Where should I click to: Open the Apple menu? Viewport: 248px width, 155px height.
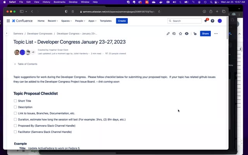[4, 2]
